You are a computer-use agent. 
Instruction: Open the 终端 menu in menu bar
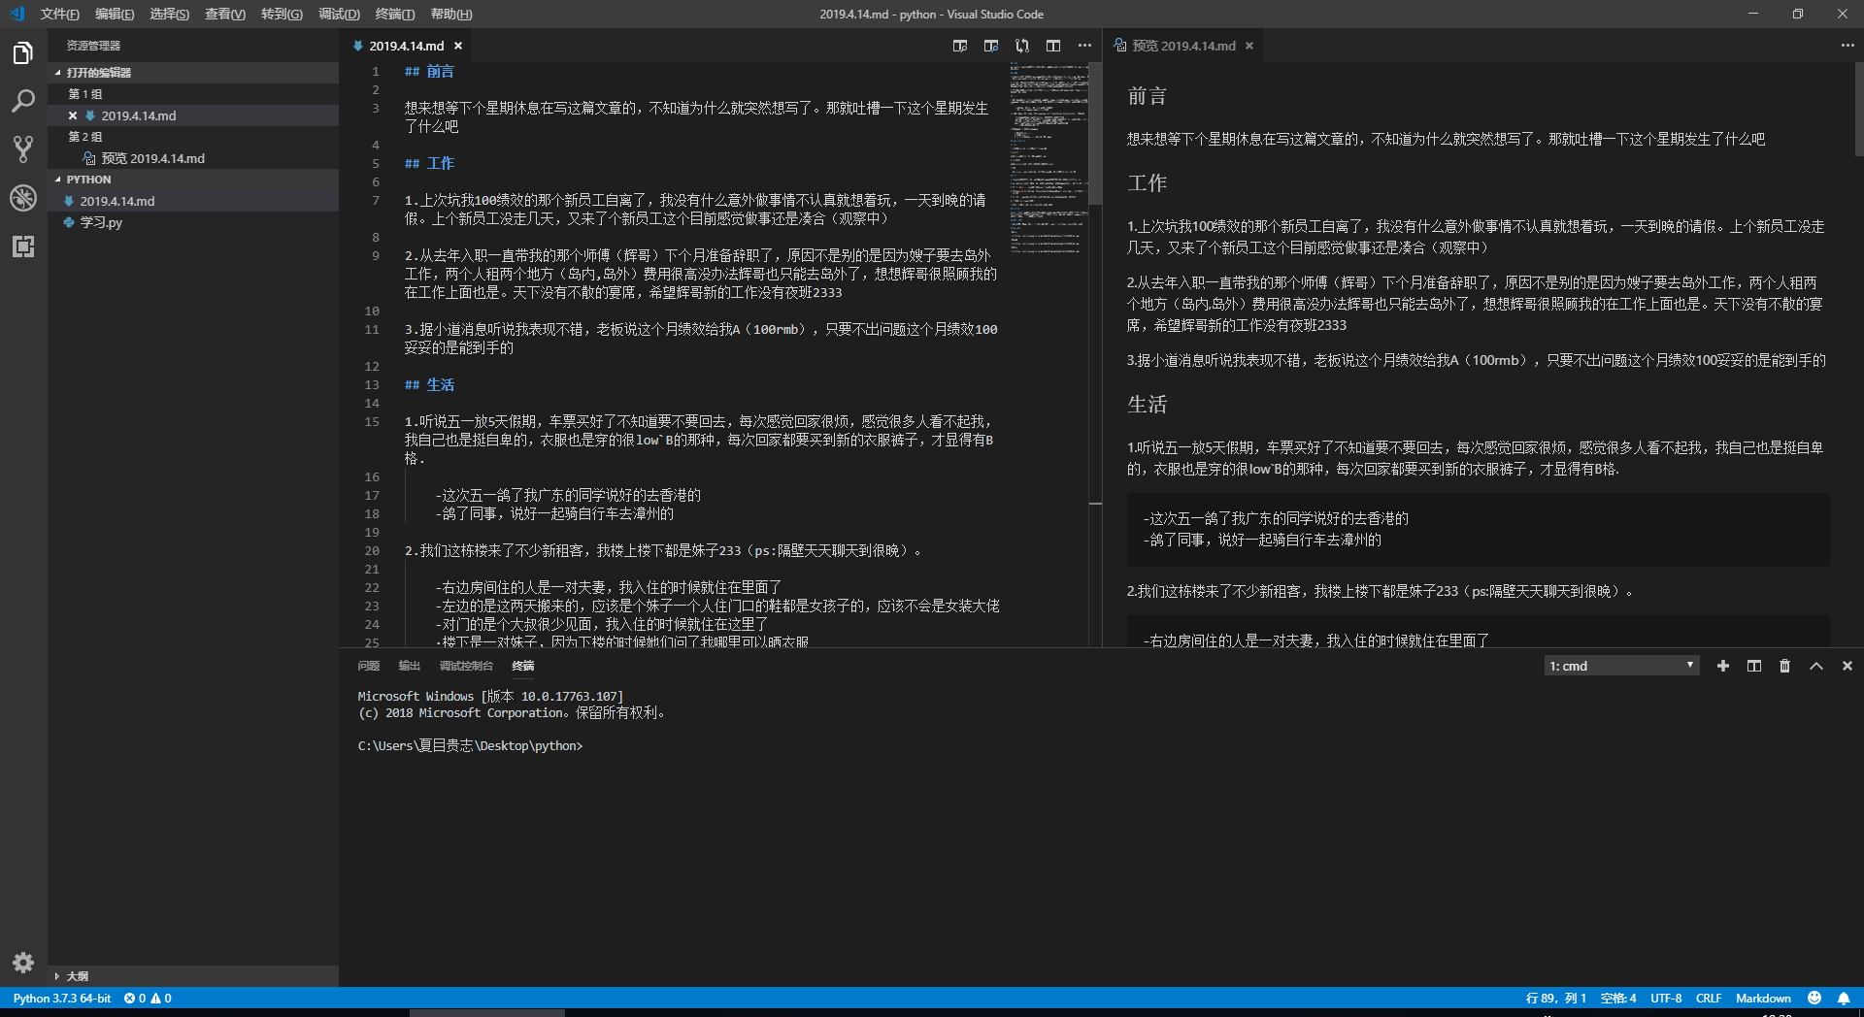point(394,14)
